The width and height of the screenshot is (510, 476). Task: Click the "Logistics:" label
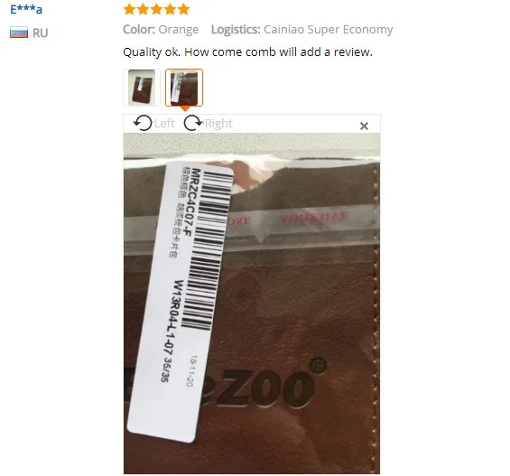point(236,29)
